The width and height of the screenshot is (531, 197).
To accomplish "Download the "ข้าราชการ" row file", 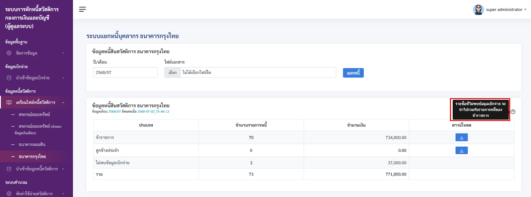I will coord(462,137).
